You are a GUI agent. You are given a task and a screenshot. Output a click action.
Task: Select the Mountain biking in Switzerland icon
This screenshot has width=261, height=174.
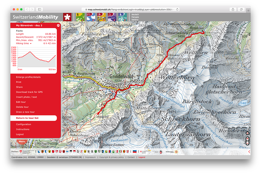101,17
